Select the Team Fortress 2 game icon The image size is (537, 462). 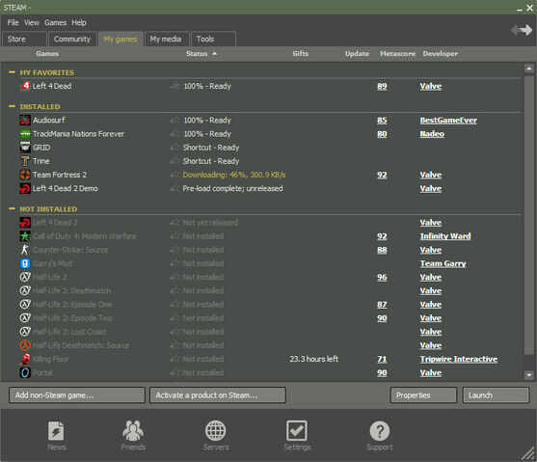(x=25, y=175)
